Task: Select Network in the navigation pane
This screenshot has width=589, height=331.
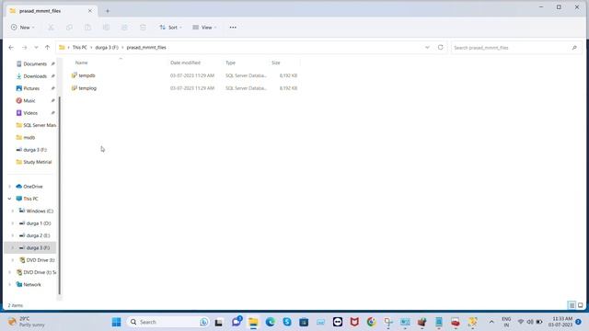Action: [x=32, y=285]
